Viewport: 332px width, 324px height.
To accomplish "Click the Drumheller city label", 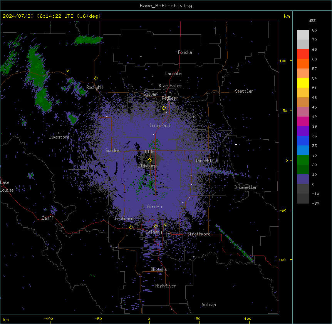I will tap(246, 187).
